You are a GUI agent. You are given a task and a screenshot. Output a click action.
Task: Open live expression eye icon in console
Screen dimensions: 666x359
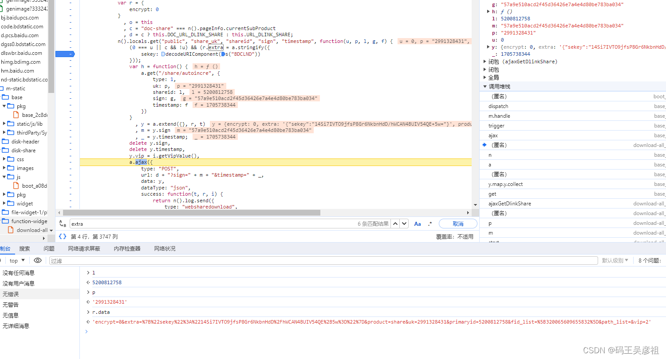[x=38, y=260]
